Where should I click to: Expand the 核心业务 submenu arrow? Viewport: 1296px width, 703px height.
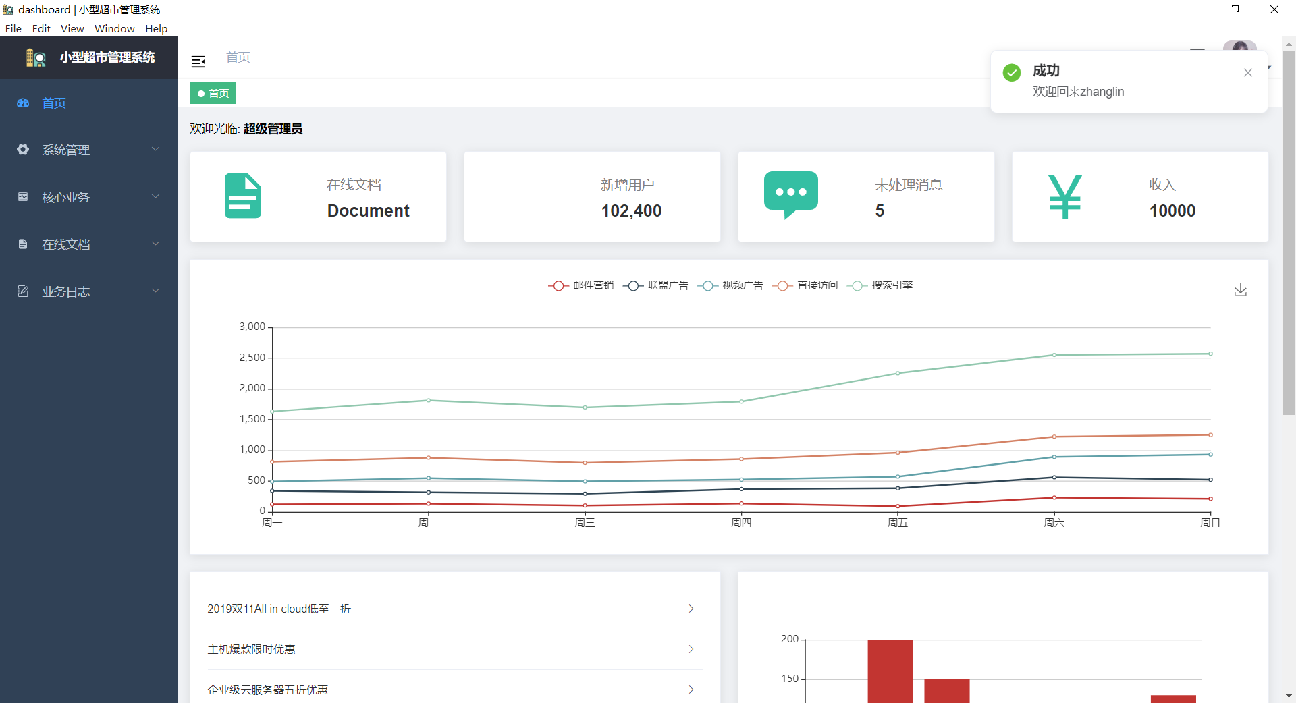click(x=155, y=196)
